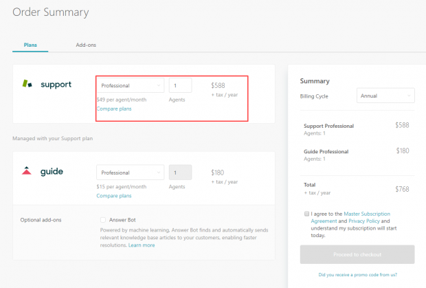The width and height of the screenshot is (426, 288).
Task: Click the Order Summary heading
Action: pos(51,12)
